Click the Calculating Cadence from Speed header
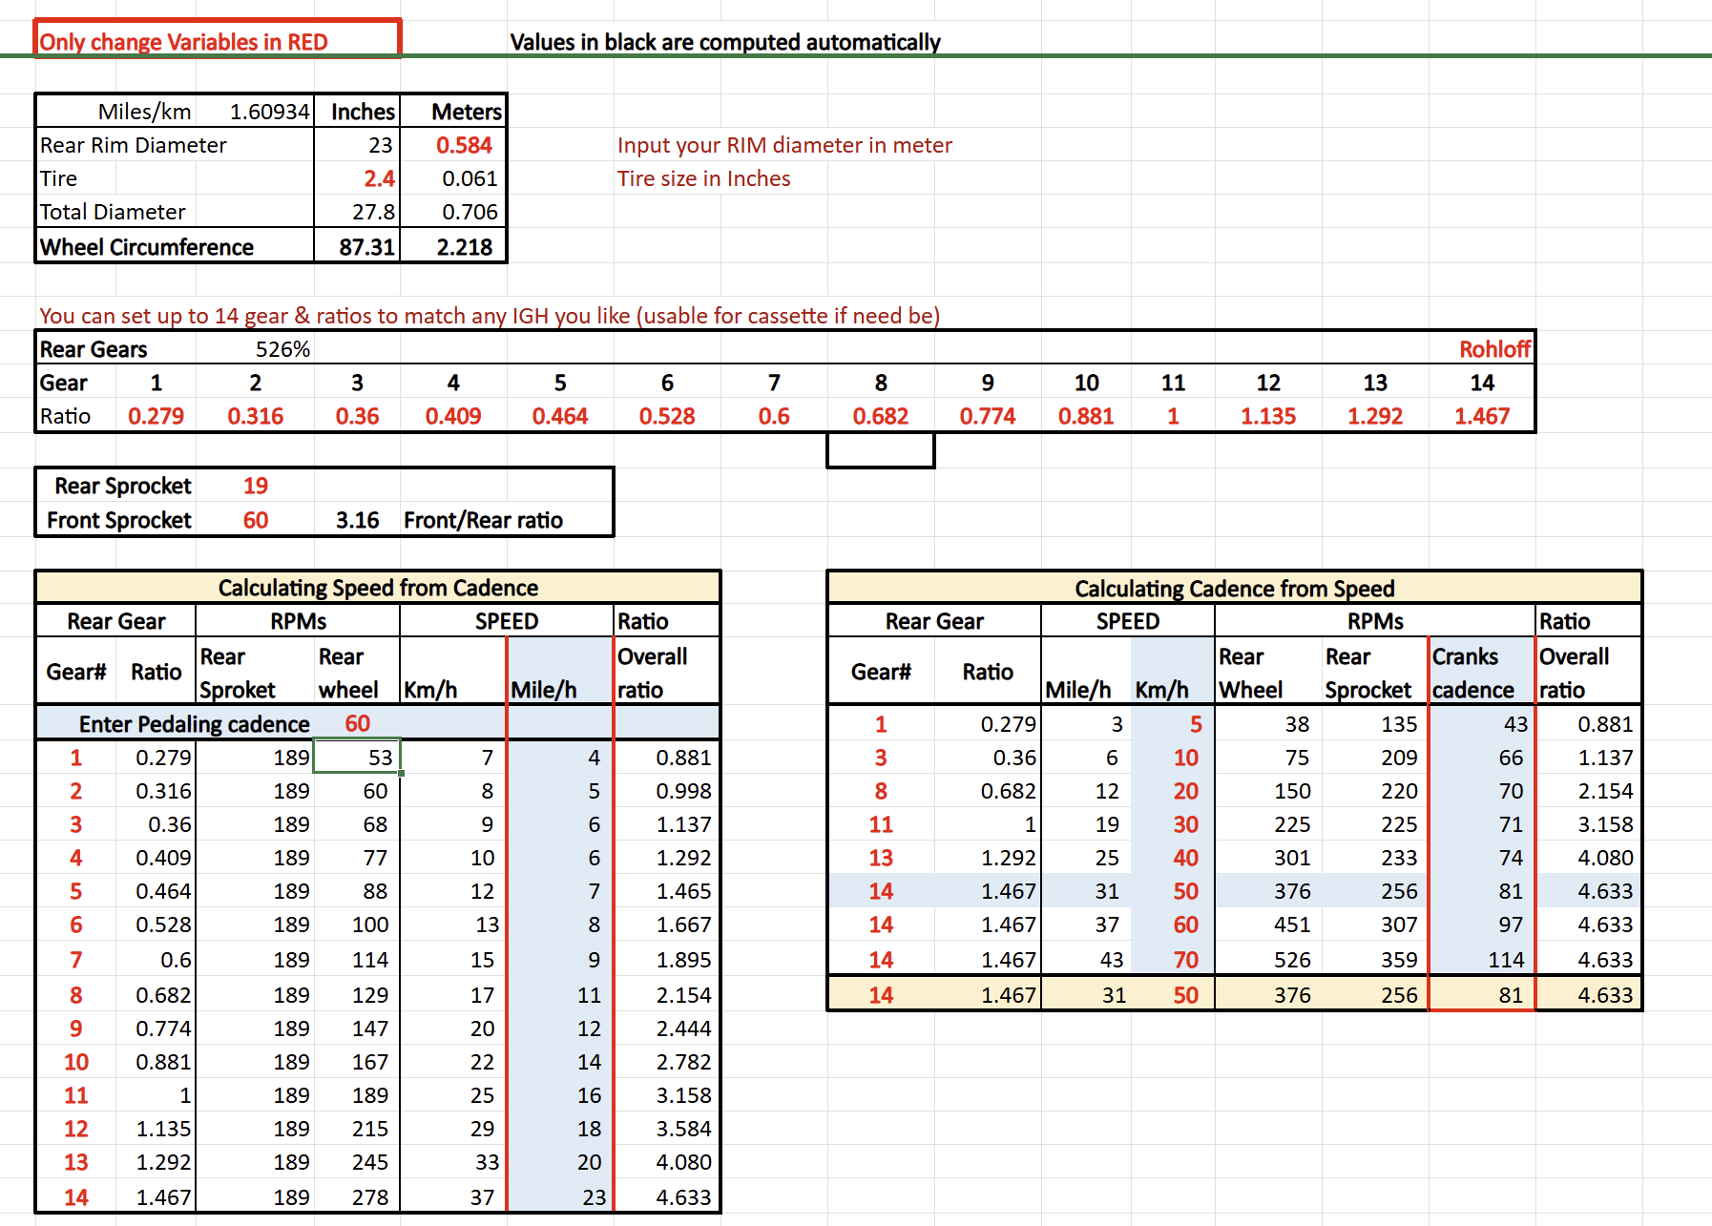This screenshot has height=1226, width=1712. (1234, 589)
